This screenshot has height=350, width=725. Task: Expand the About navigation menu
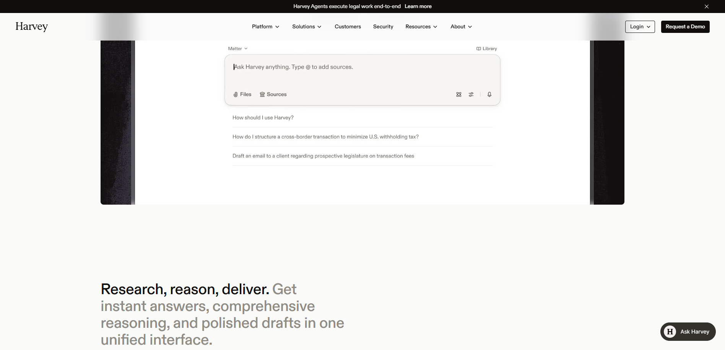tap(461, 27)
